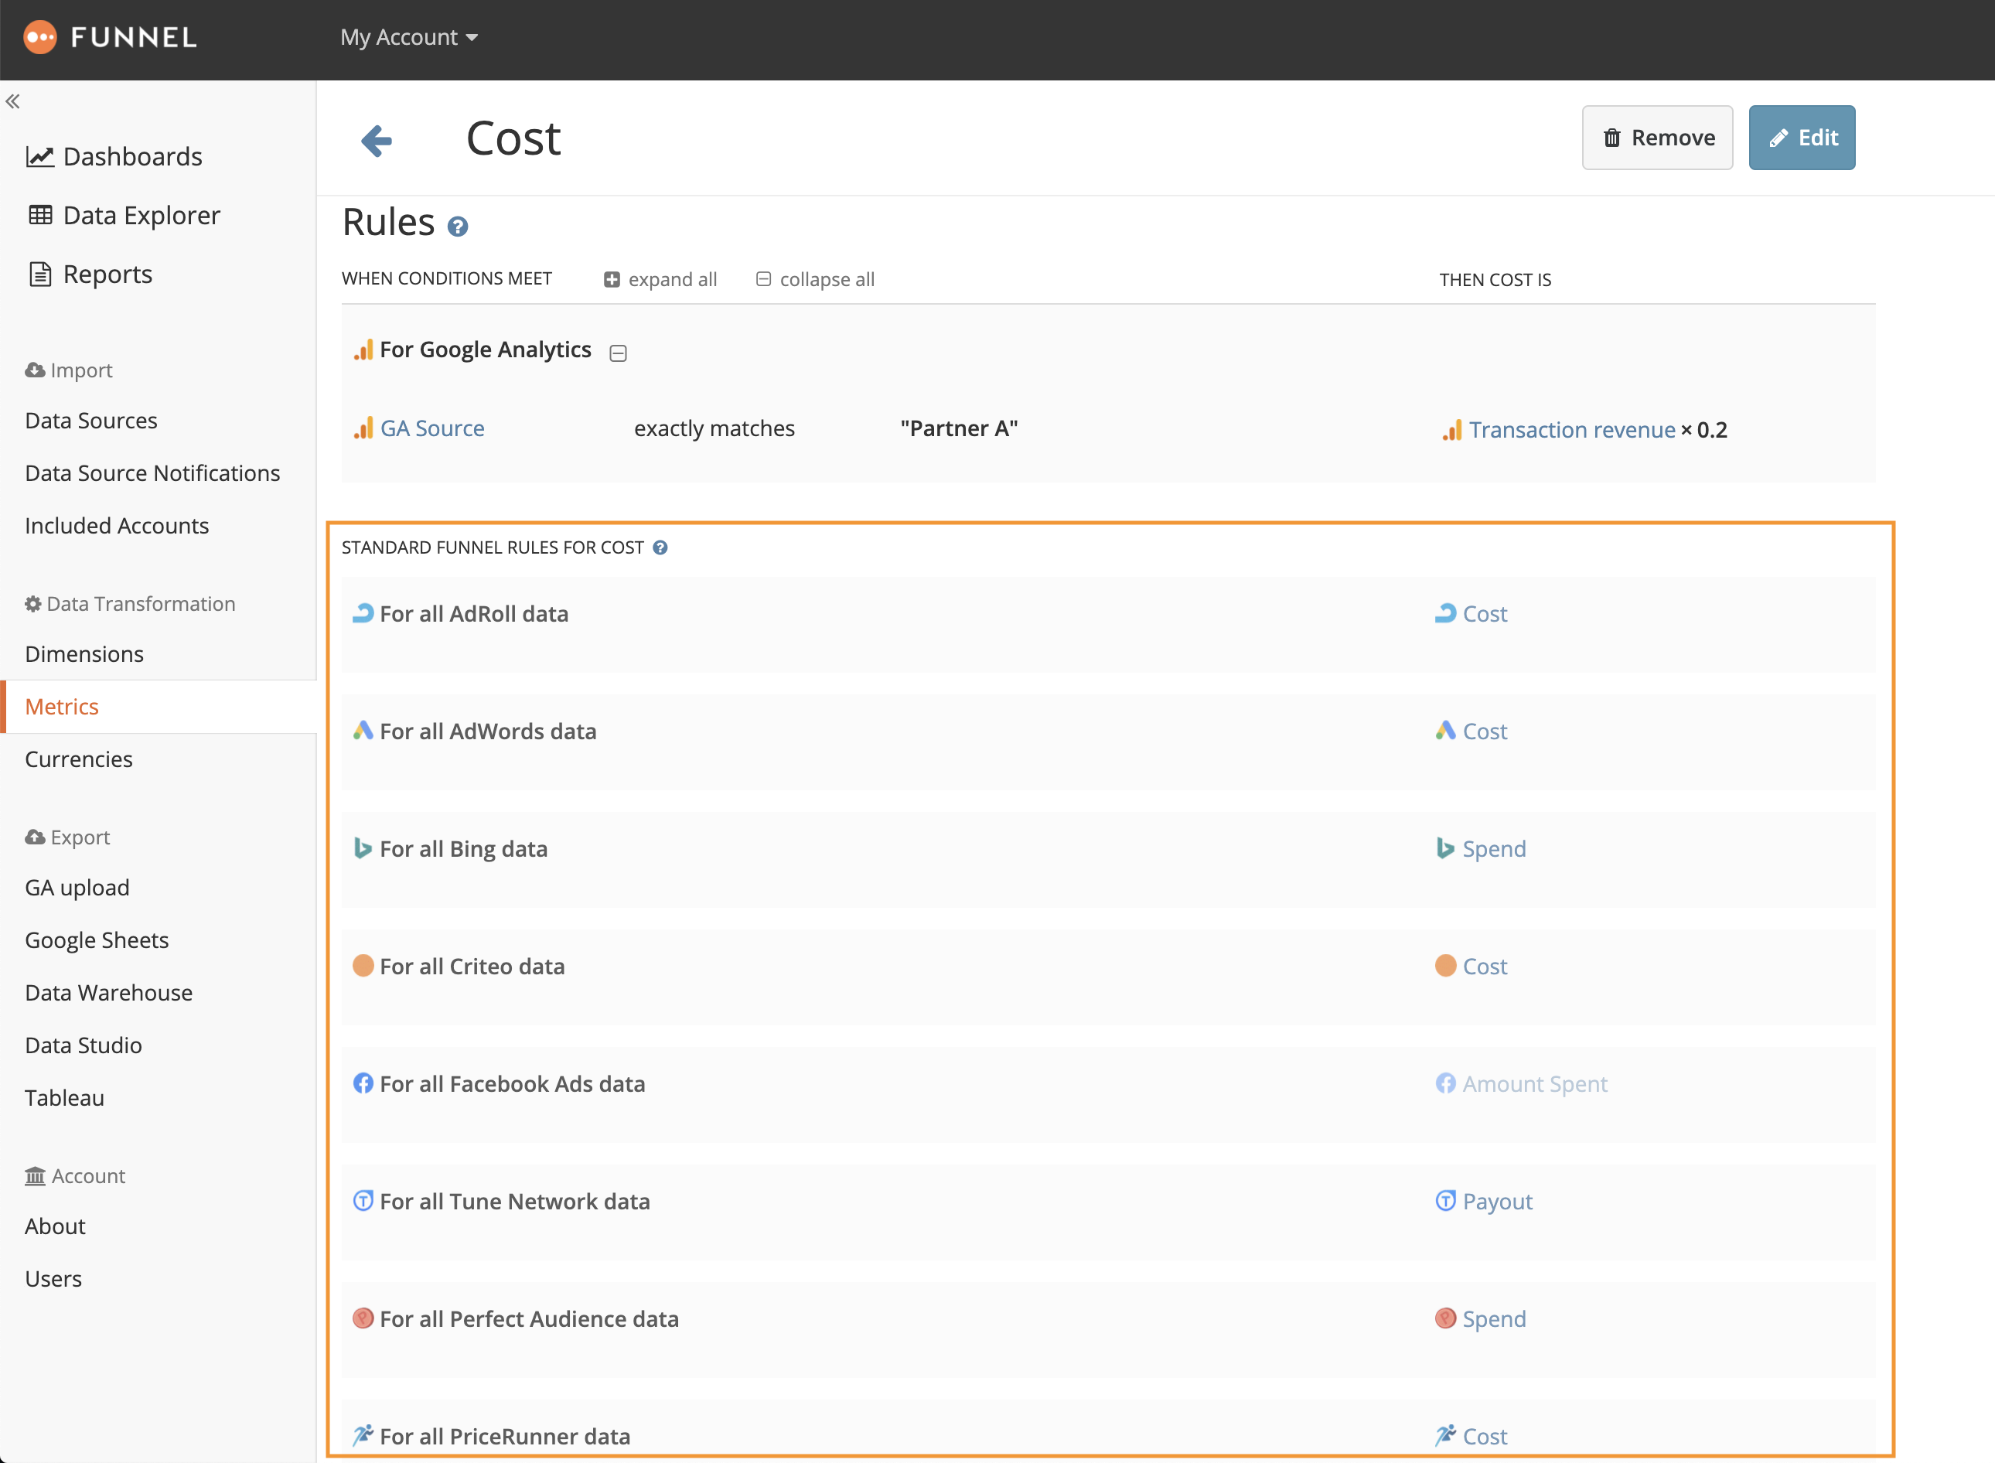Screen dimensions: 1995x1463
Task: Open the GA Source link
Action: pos(432,428)
